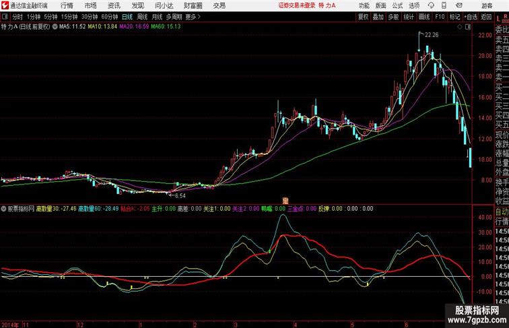Click the 返回 back button
509x328 pixels.
pyautogui.click(x=486, y=17)
